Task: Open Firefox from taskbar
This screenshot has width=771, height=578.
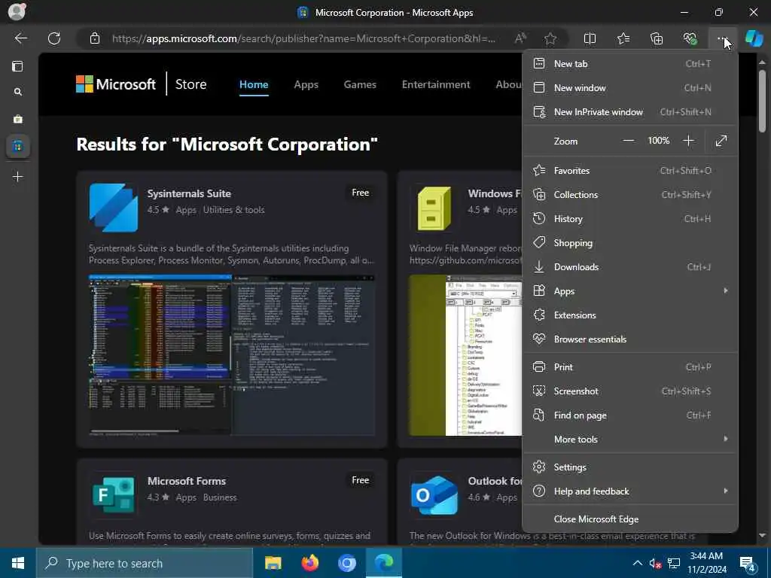Action: click(309, 563)
